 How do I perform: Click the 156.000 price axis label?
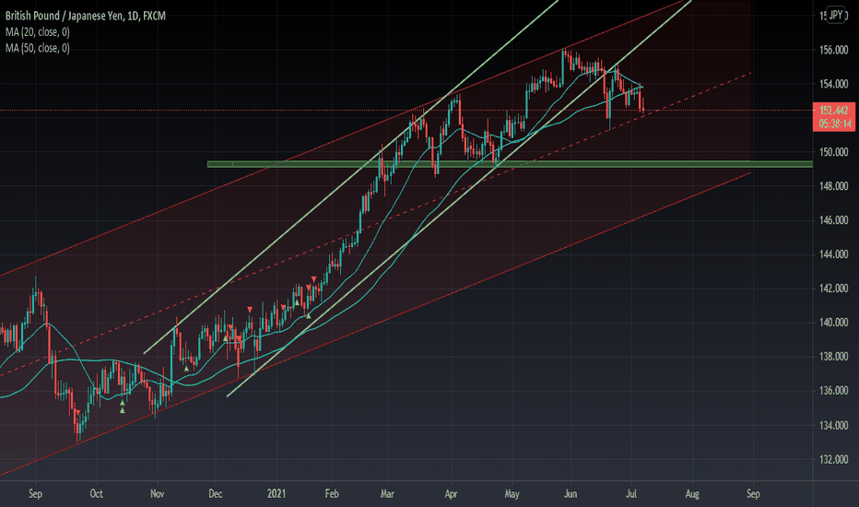coord(833,50)
